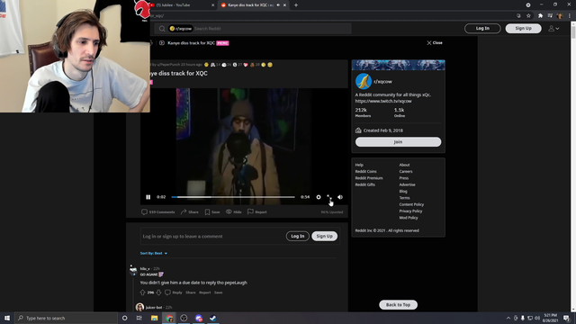Click the search magnifier icon
This screenshot has width=576, height=324.
click(162, 29)
